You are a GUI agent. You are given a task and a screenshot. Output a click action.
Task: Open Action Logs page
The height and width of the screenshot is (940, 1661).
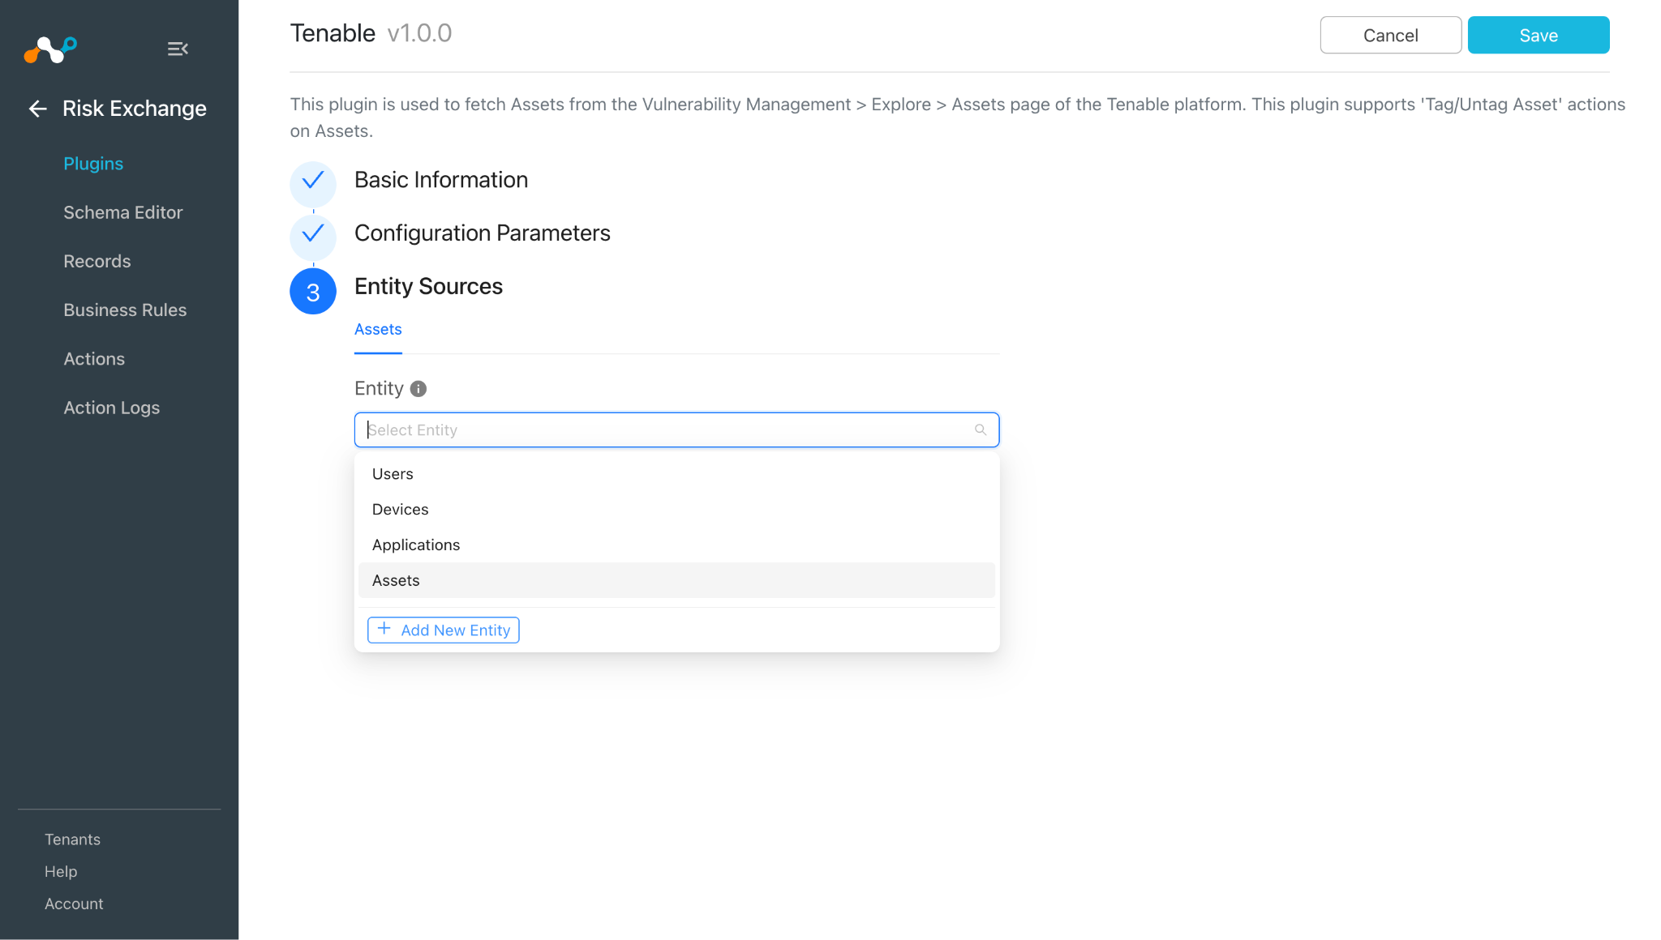coord(112,408)
